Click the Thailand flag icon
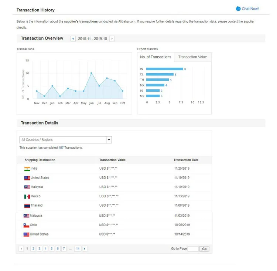 point(27,206)
